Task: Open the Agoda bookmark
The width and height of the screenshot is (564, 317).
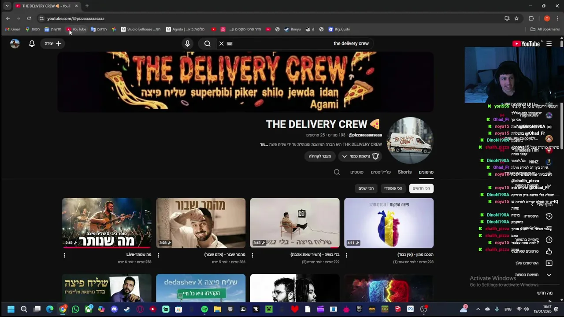Action: 185,29
